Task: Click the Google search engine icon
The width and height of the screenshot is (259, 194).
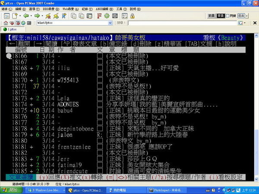Action: click(x=240, y=23)
